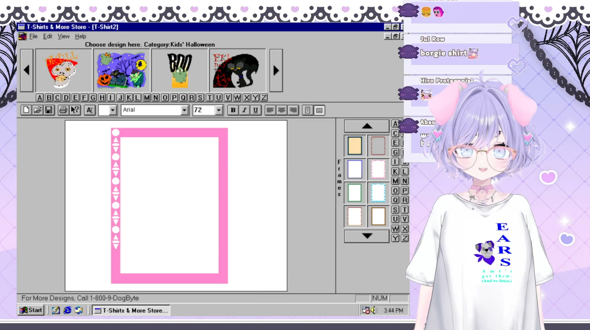Open the text color dropdown
This screenshot has width=590, height=330.
point(113,110)
